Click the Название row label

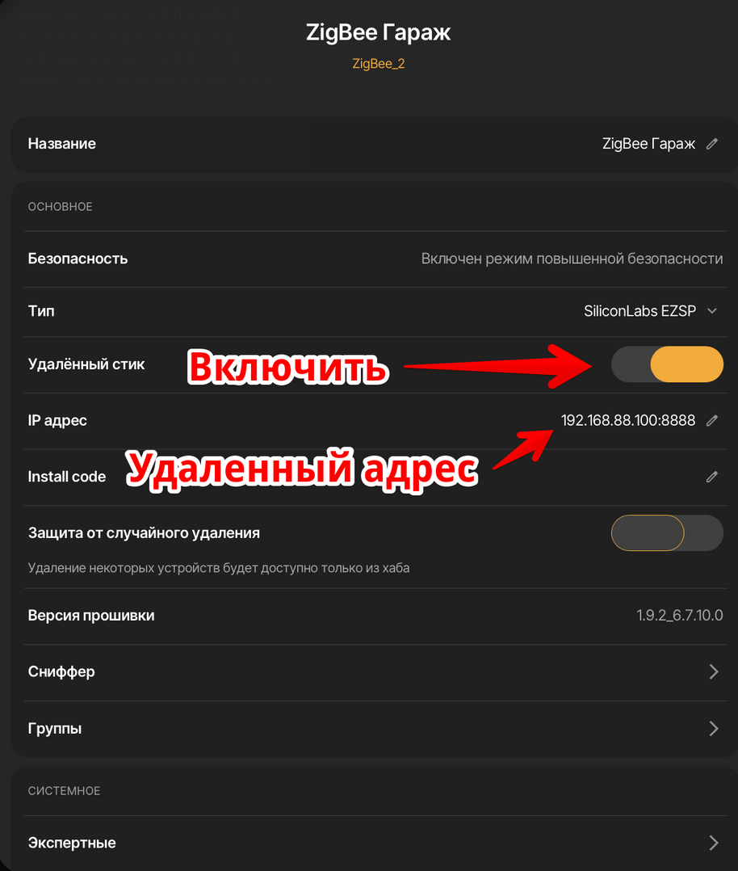pyautogui.click(x=62, y=144)
